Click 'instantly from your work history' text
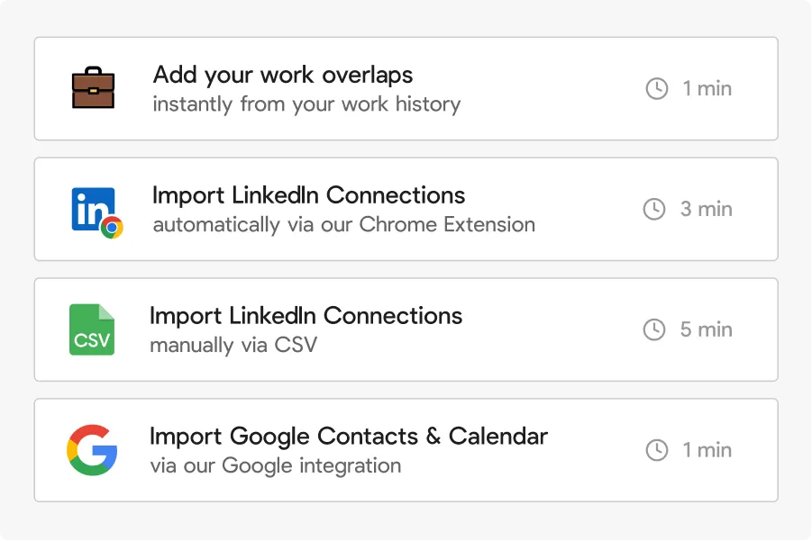Viewport: 812px width, 541px height. 306,104
